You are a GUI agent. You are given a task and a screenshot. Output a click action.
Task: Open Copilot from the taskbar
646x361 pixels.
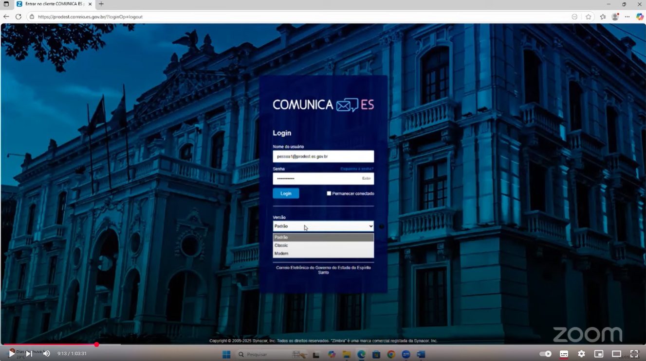point(332,354)
